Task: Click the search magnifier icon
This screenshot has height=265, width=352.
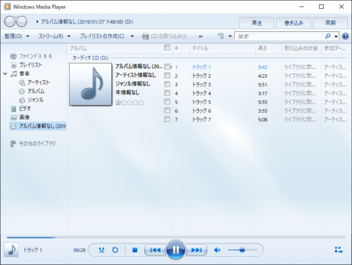Action: click(x=328, y=36)
